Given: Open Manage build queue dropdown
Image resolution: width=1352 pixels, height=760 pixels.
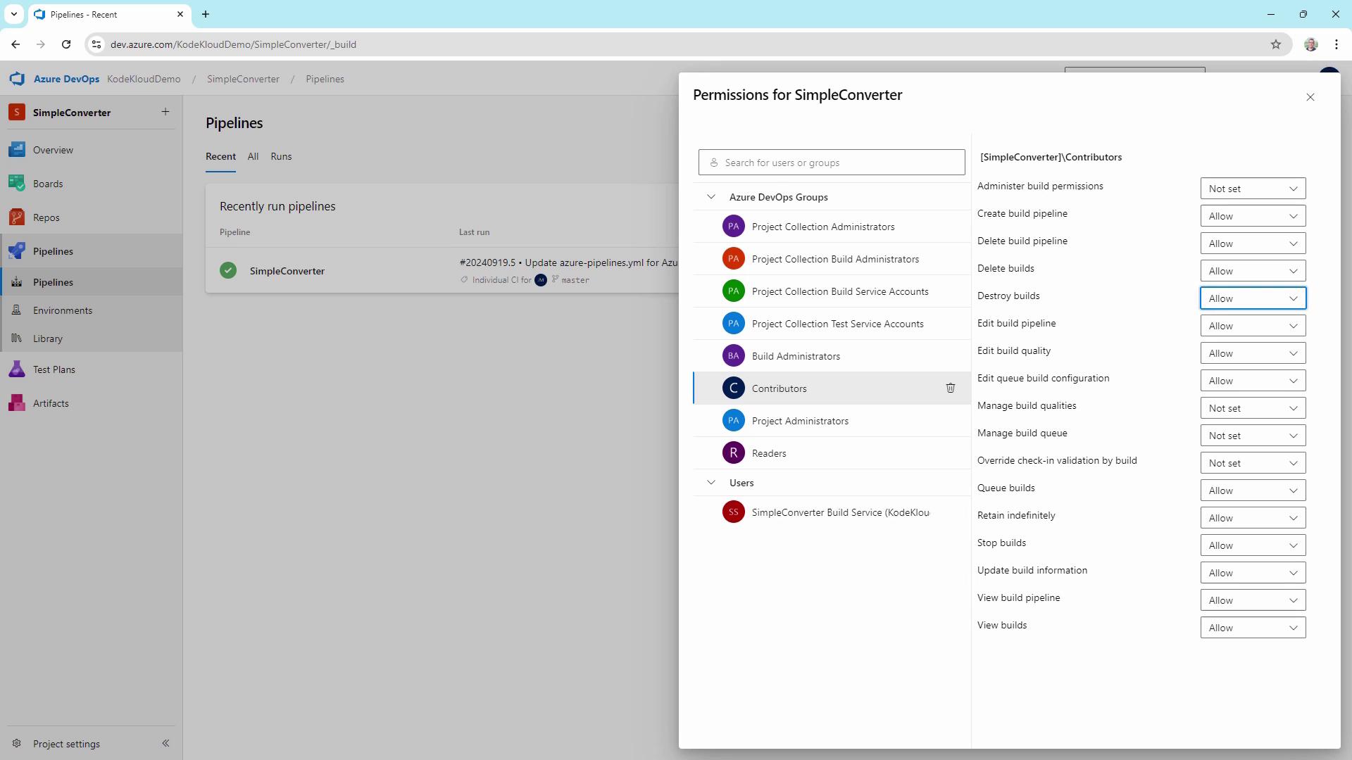Looking at the screenshot, I should (1253, 436).
